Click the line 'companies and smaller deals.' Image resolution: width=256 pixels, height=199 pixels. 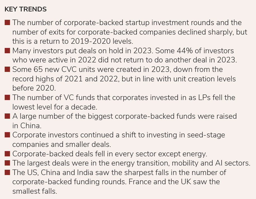tap(61, 144)
